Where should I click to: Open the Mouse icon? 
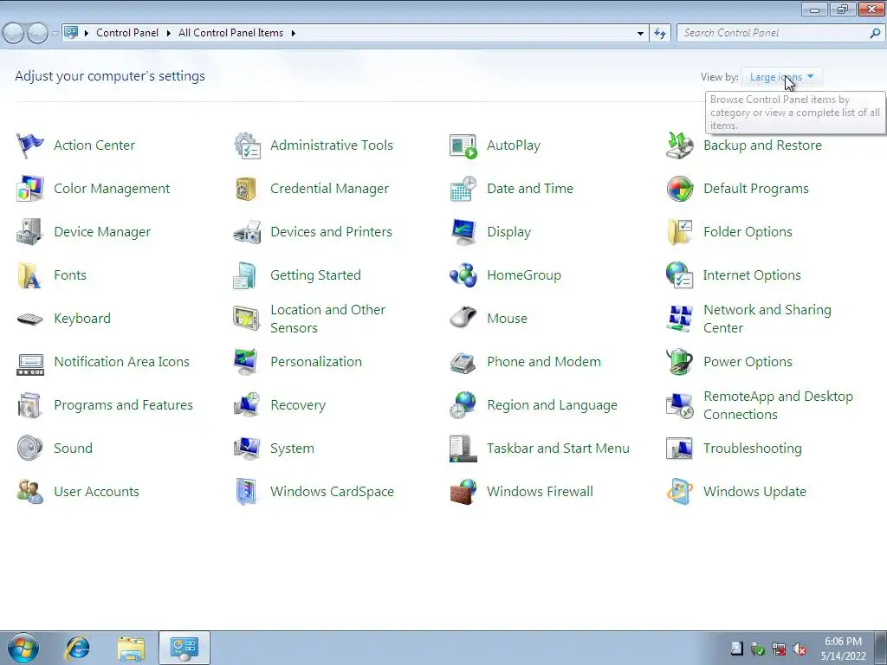463,318
